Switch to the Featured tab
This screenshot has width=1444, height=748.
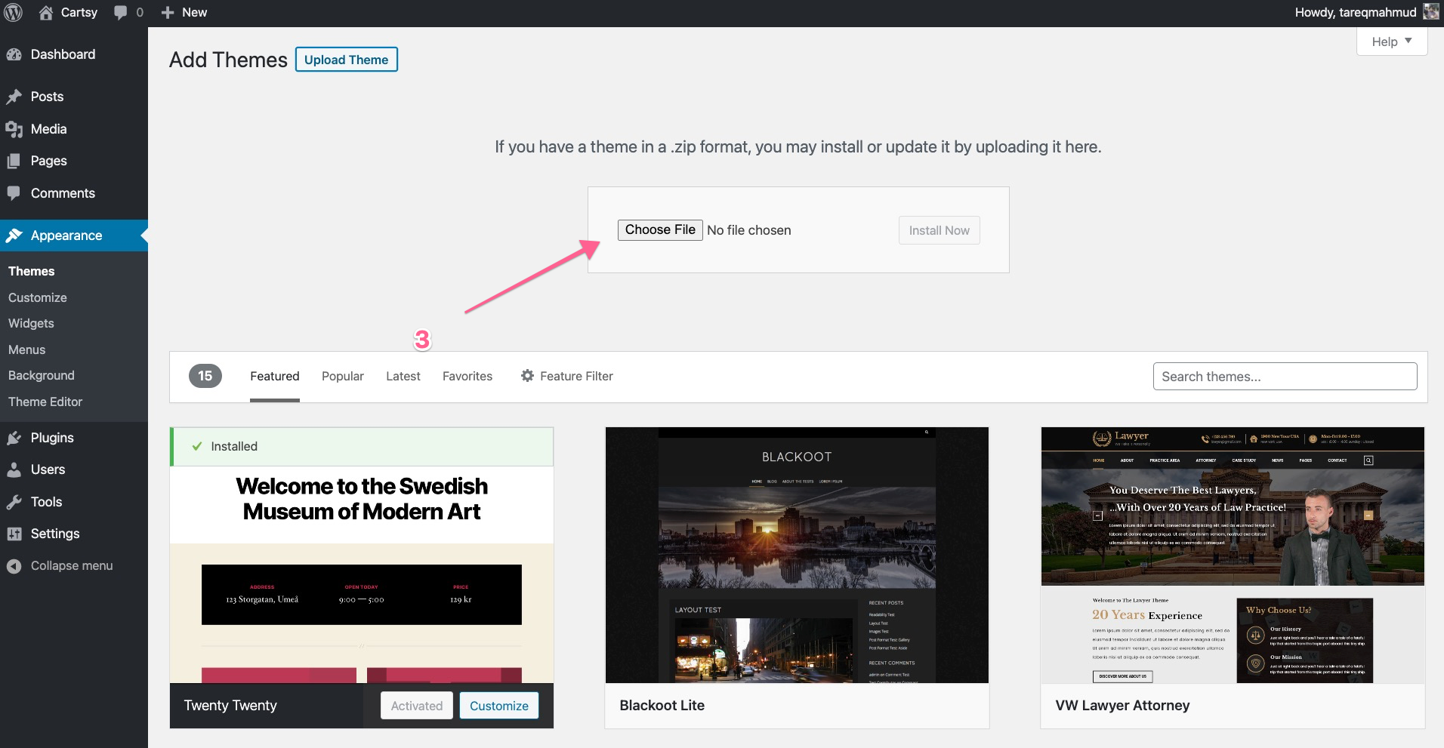275,376
